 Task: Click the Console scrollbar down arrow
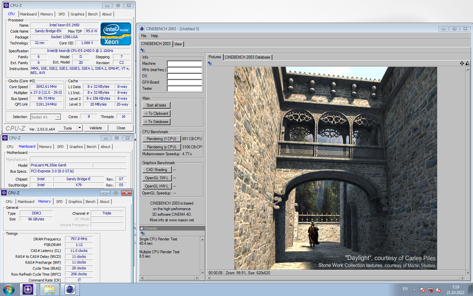[x=202, y=273]
